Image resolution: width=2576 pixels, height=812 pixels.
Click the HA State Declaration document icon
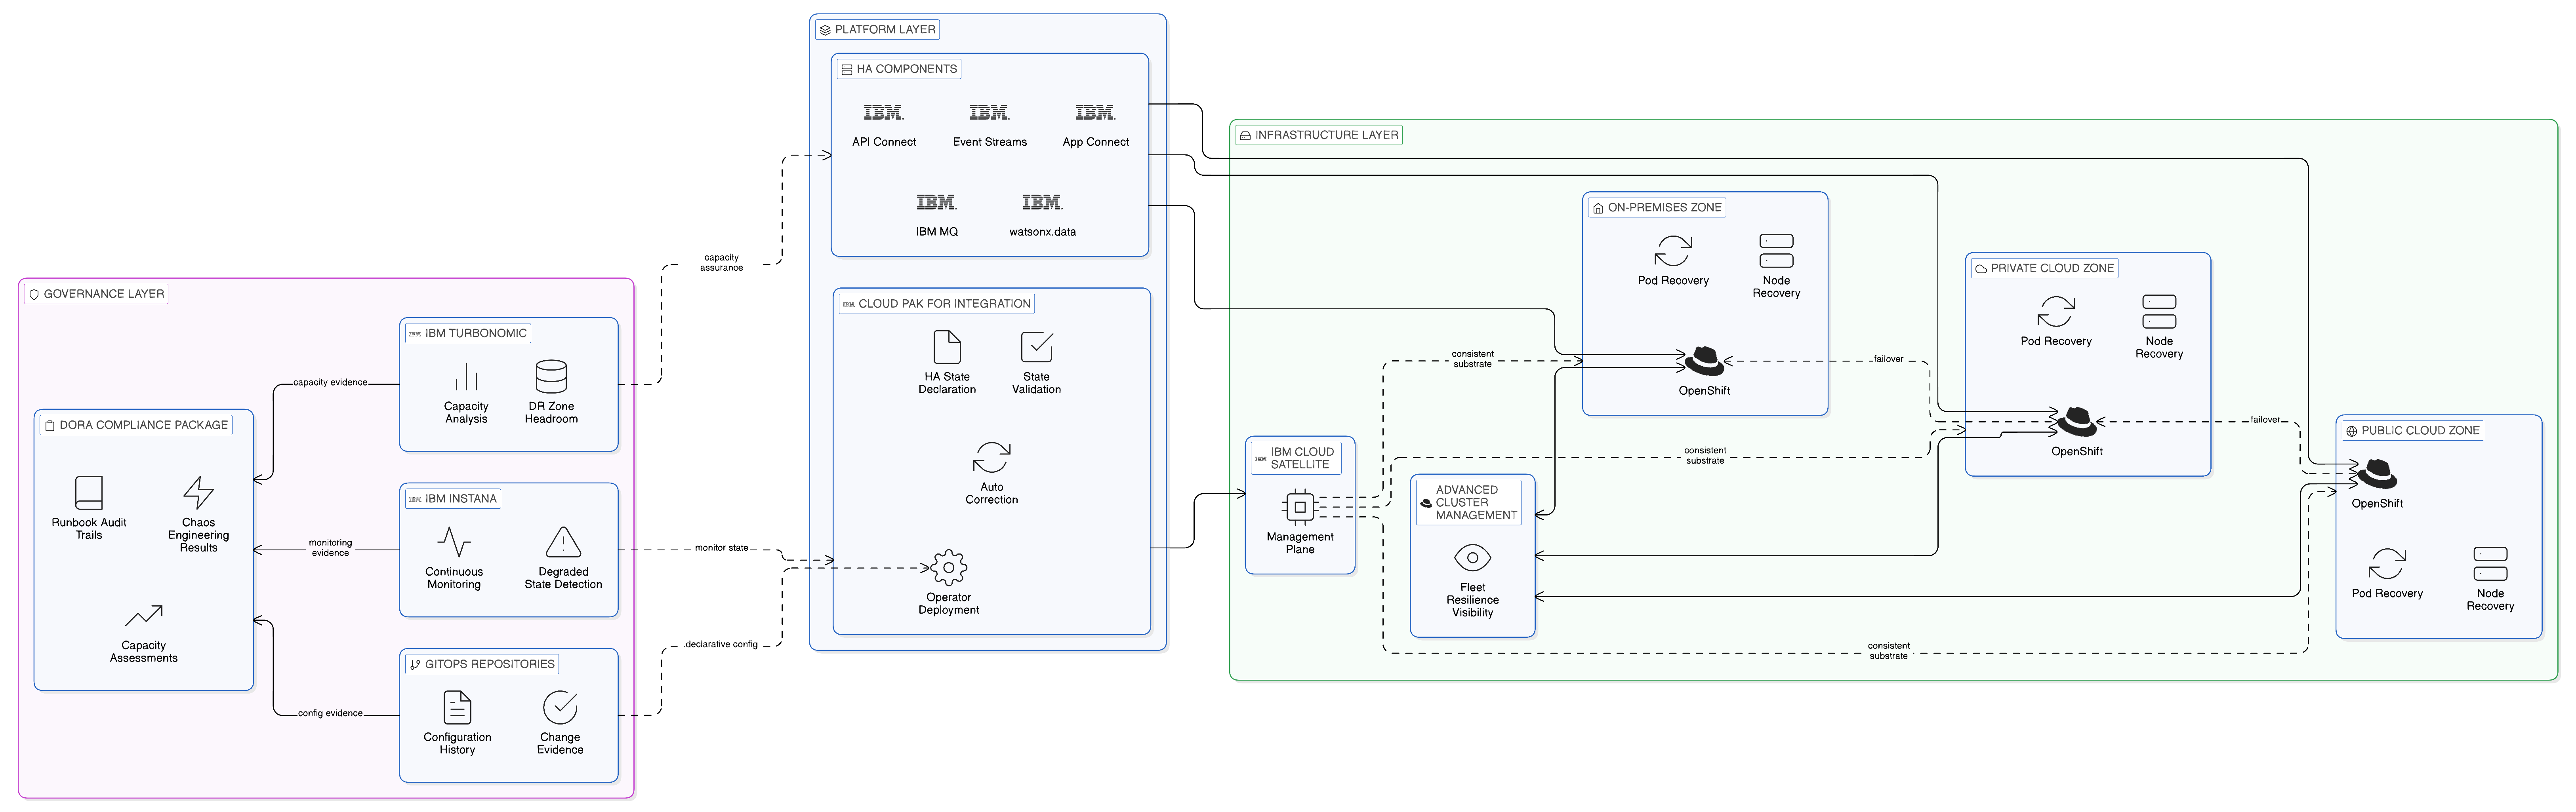point(947,347)
